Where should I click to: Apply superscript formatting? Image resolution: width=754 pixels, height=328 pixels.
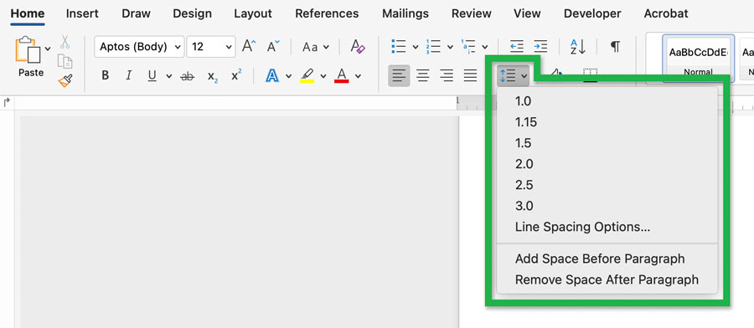[x=236, y=75]
